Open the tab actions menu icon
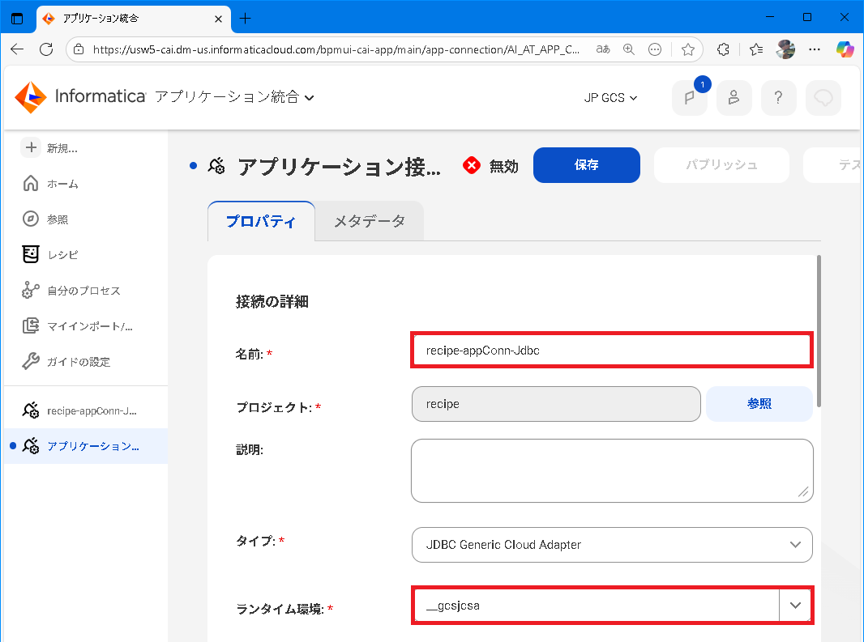Viewport: 864px width, 642px height. point(17,18)
